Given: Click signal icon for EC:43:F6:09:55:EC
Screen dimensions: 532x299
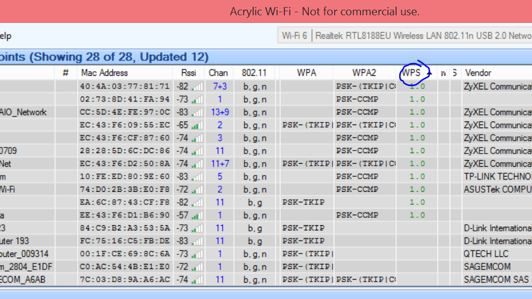Looking at the screenshot, I should click(197, 125).
